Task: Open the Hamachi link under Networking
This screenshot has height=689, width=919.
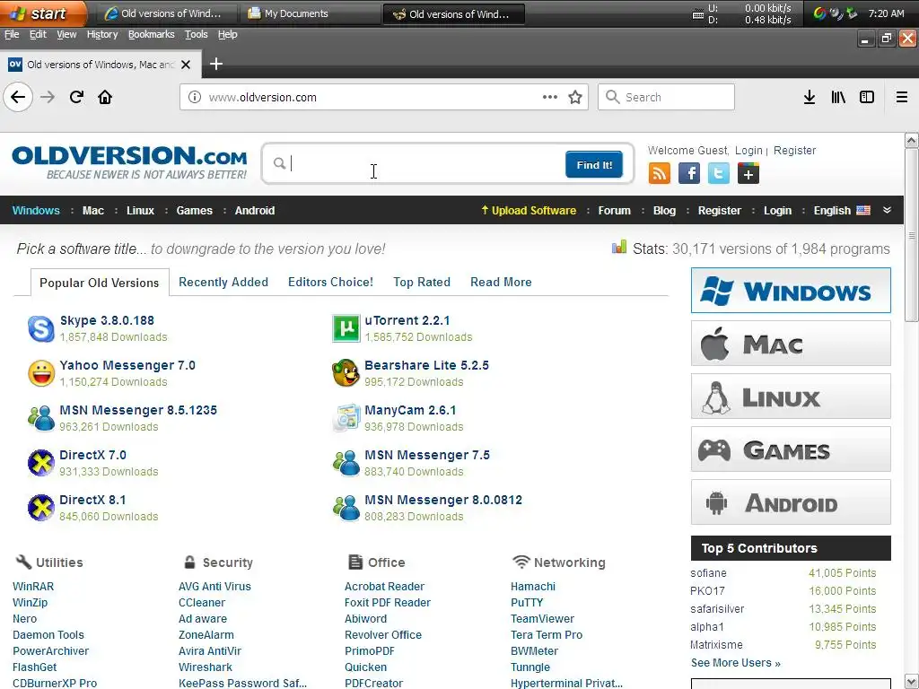Action: 533,587
